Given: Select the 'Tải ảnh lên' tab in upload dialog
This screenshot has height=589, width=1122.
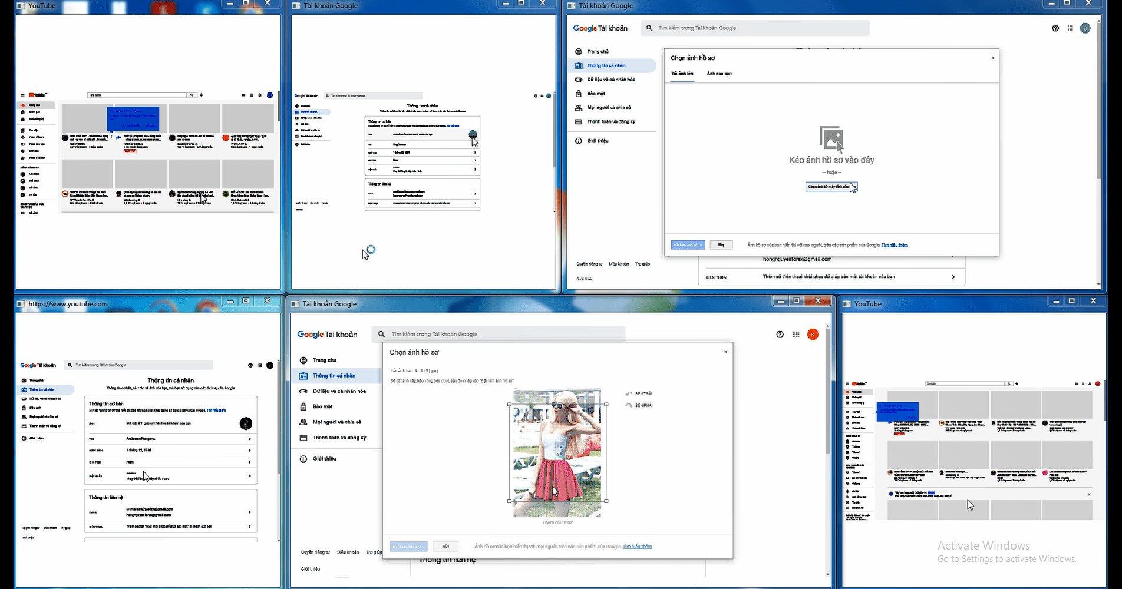Looking at the screenshot, I should click(x=682, y=74).
